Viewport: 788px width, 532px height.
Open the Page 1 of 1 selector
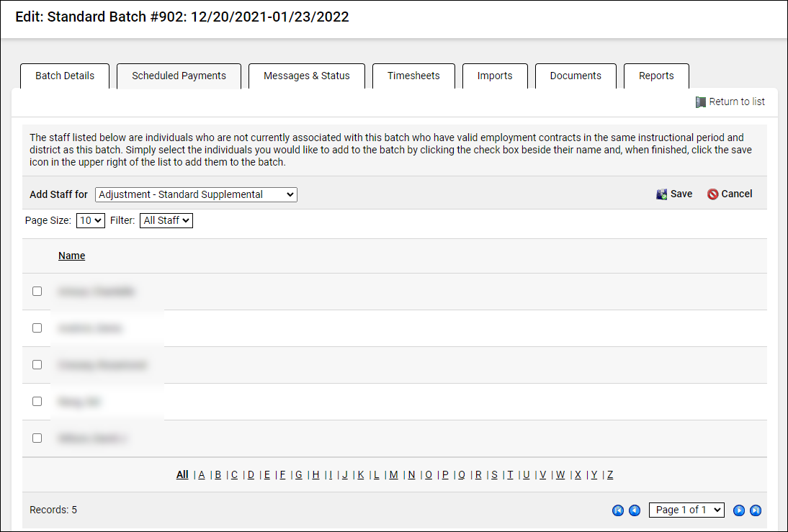click(x=686, y=510)
